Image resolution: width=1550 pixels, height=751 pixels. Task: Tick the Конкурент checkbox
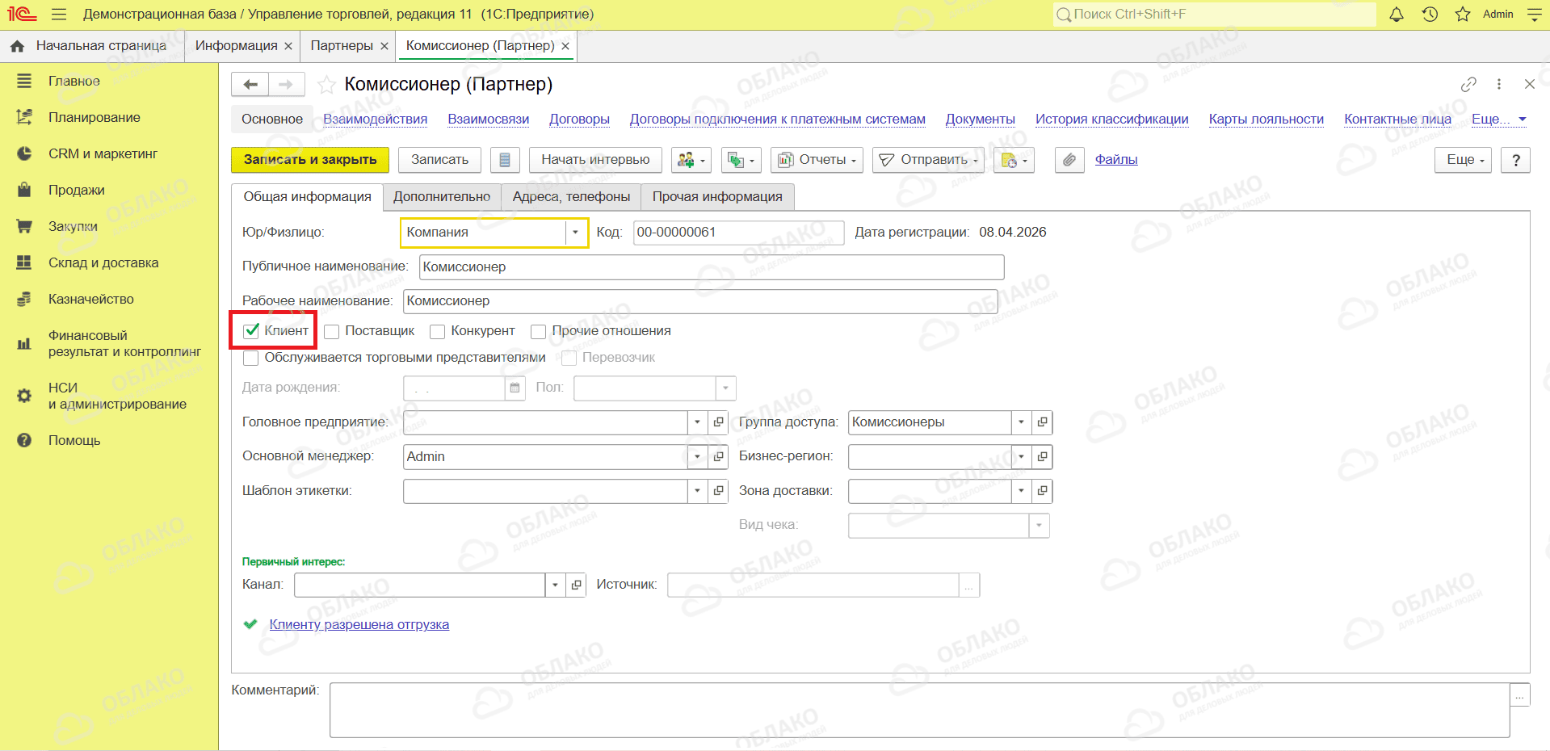click(x=438, y=331)
